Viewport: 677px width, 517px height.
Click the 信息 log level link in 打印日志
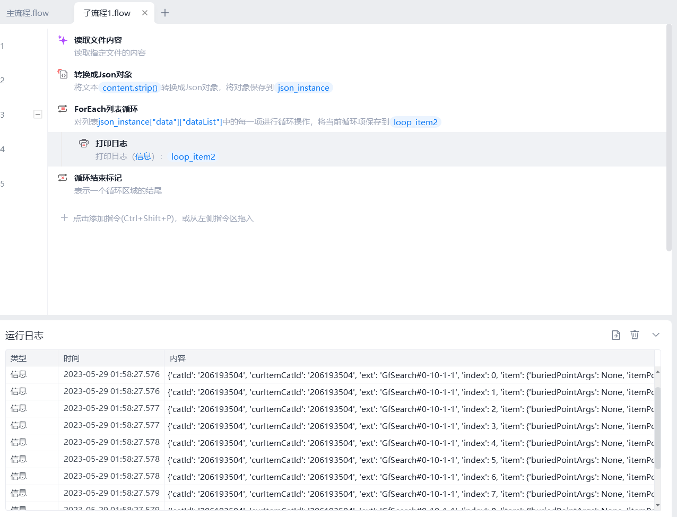143,156
